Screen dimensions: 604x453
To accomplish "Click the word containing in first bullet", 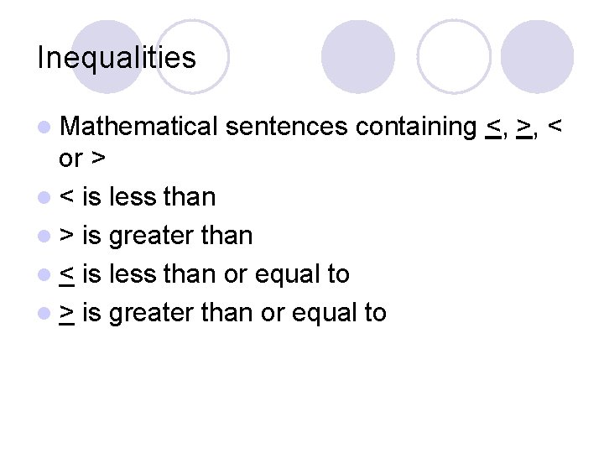I will point(416,128).
